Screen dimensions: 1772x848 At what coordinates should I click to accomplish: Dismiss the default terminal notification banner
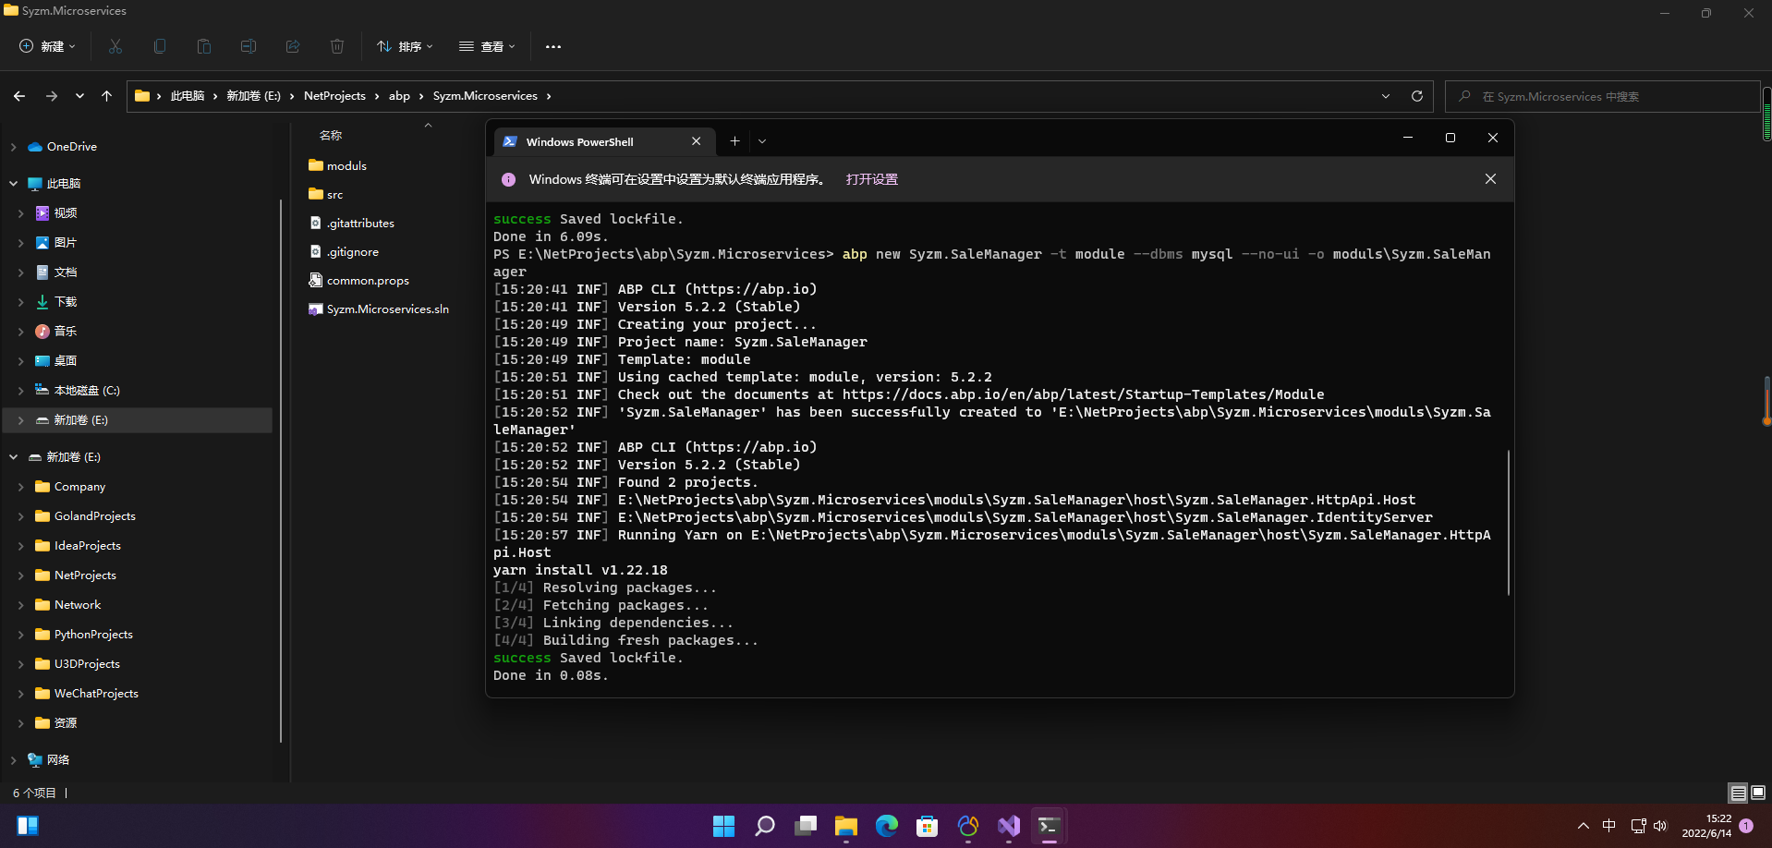click(1490, 179)
